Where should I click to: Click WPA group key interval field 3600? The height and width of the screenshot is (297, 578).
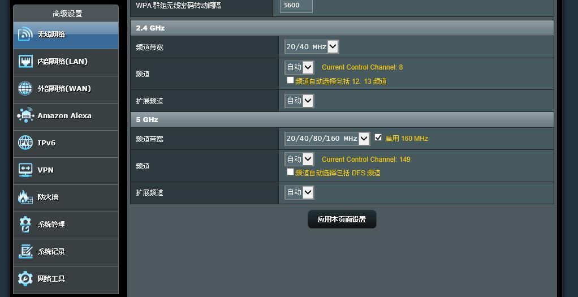(296, 6)
